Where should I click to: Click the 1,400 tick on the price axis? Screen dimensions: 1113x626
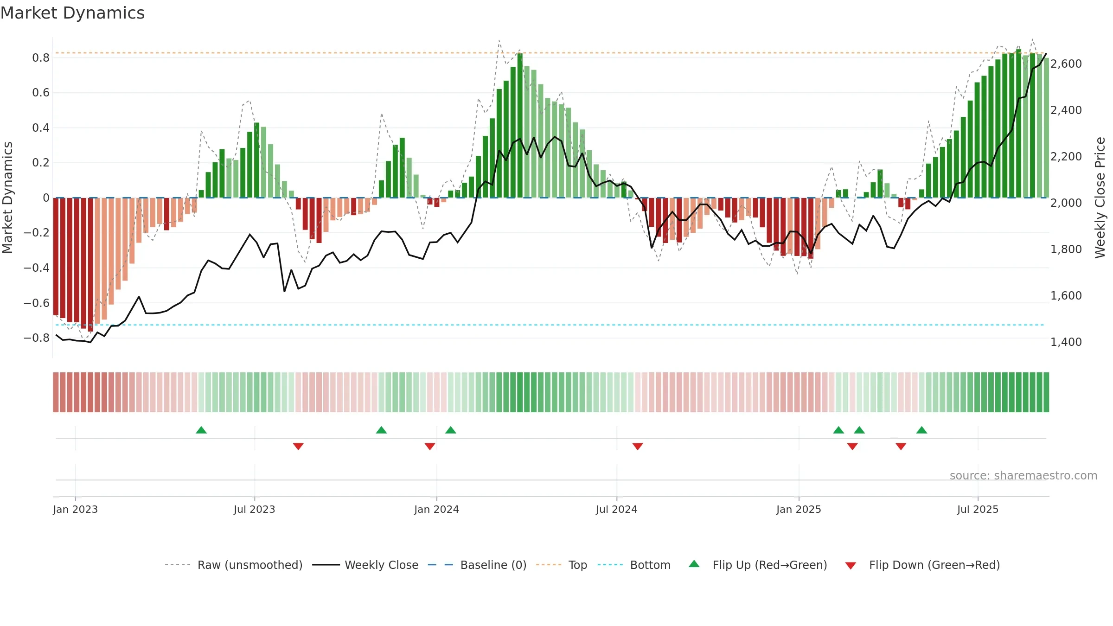tap(1066, 342)
